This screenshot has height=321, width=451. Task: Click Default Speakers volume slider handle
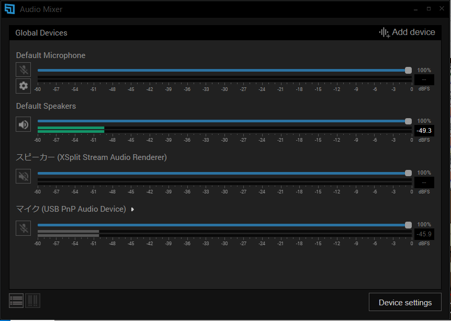408,121
